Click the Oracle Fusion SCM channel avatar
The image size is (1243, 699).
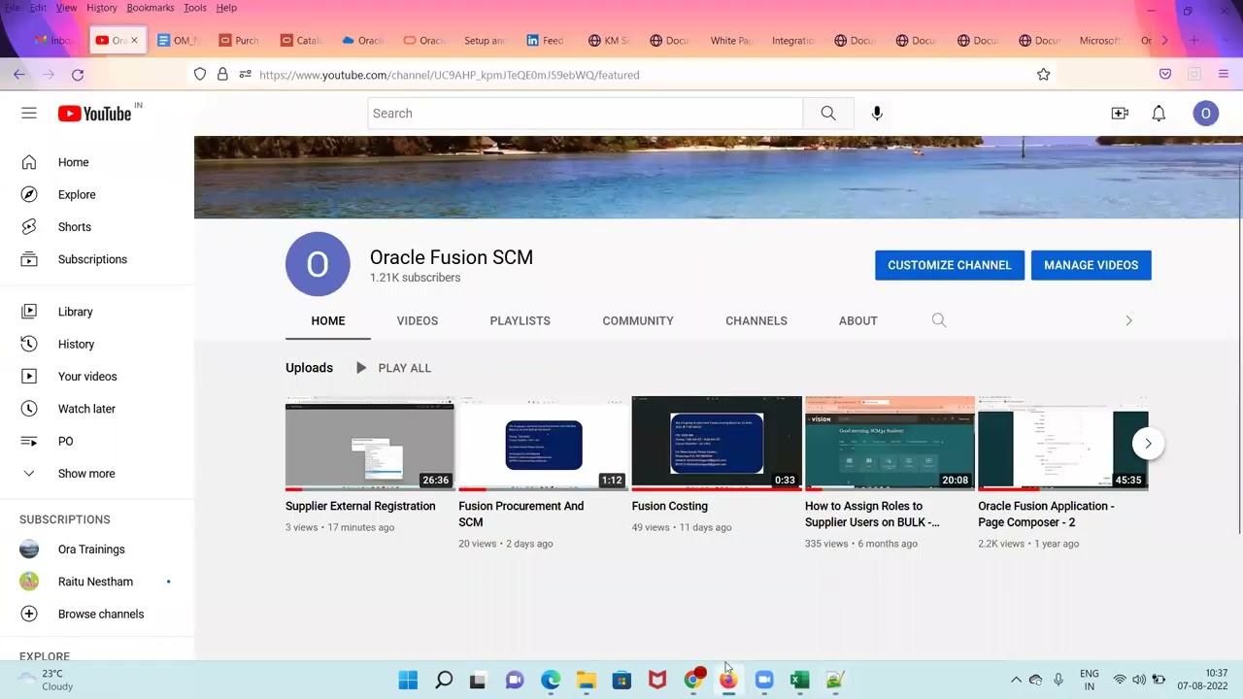[318, 264]
